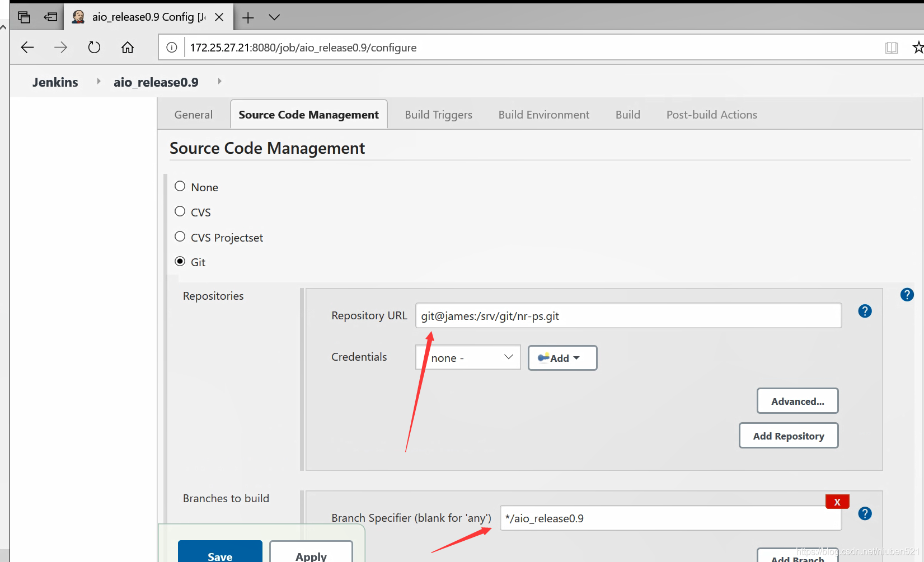924x562 pixels.
Task: Click the browser back arrow
Action: [27, 48]
